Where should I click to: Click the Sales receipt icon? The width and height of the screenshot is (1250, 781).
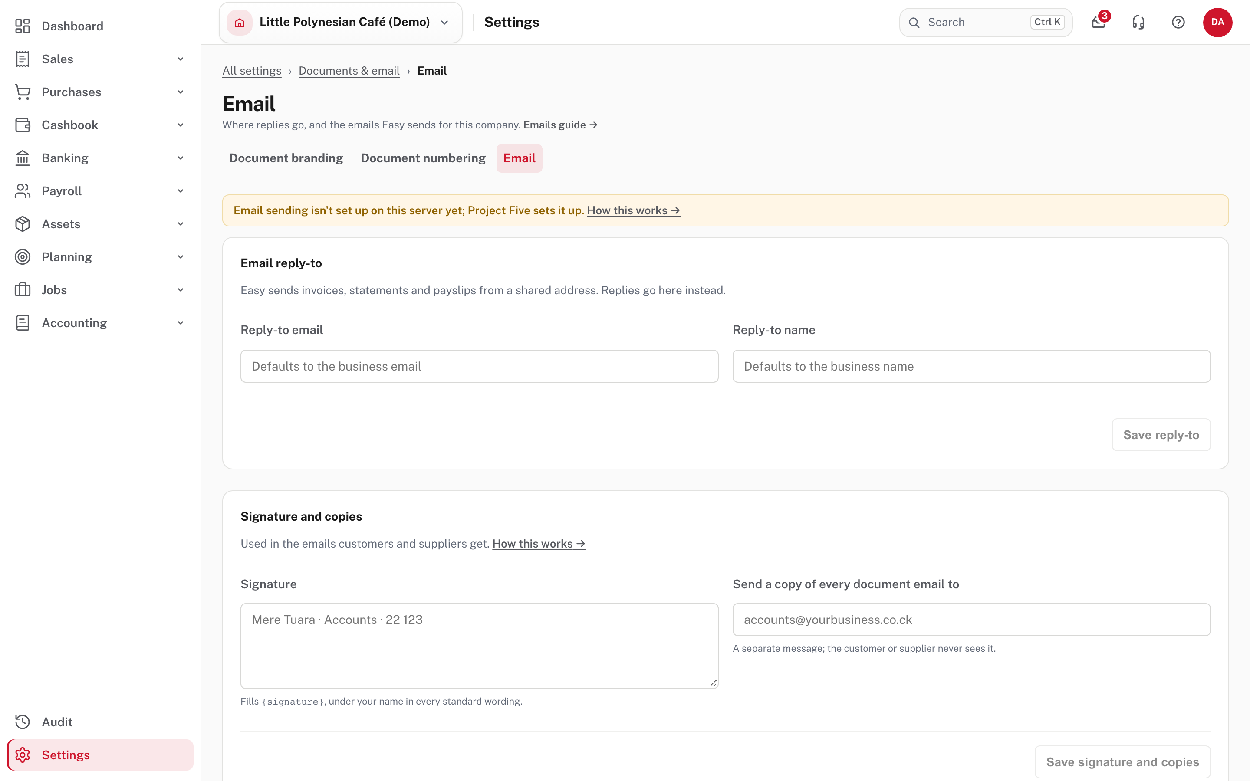tap(22, 59)
